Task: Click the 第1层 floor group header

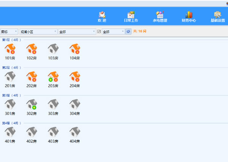Action: pos(11,40)
